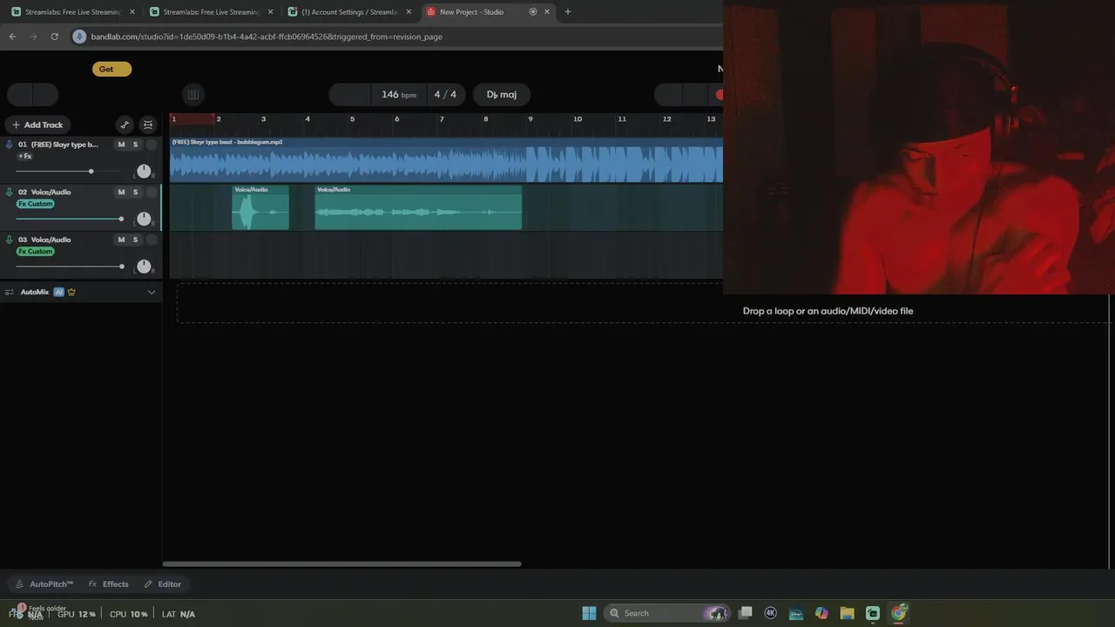The height and width of the screenshot is (627, 1115).
Task: Open Task View in taskbar
Action: pos(746,613)
